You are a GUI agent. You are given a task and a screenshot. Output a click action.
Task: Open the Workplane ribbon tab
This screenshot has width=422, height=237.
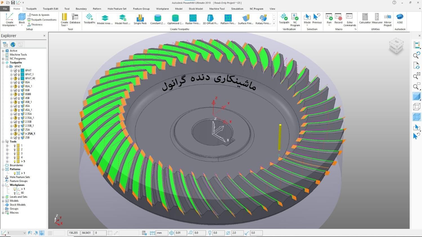pos(162,9)
